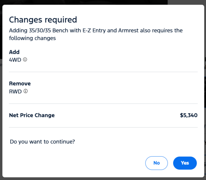Click the dimmed backdrop above the dialog

pyautogui.click(x=97, y=2)
